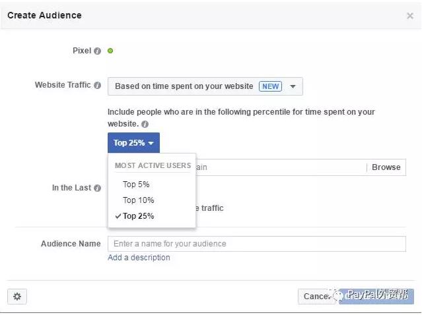
Task: Click the NEW badge in traffic dropdown
Action: pyautogui.click(x=270, y=86)
